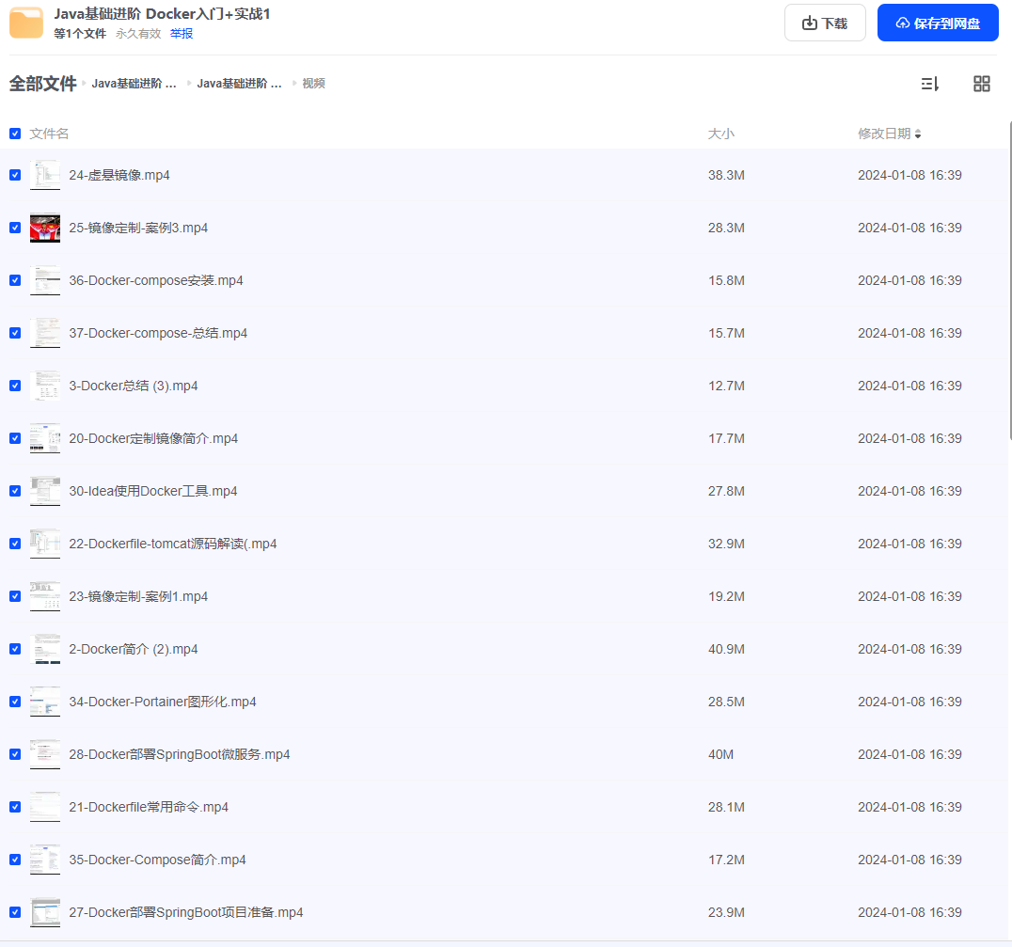Screen dimensions: 1012x947
Task: Sort by 修改日期 arrow icon
Action: coord(918,134)
